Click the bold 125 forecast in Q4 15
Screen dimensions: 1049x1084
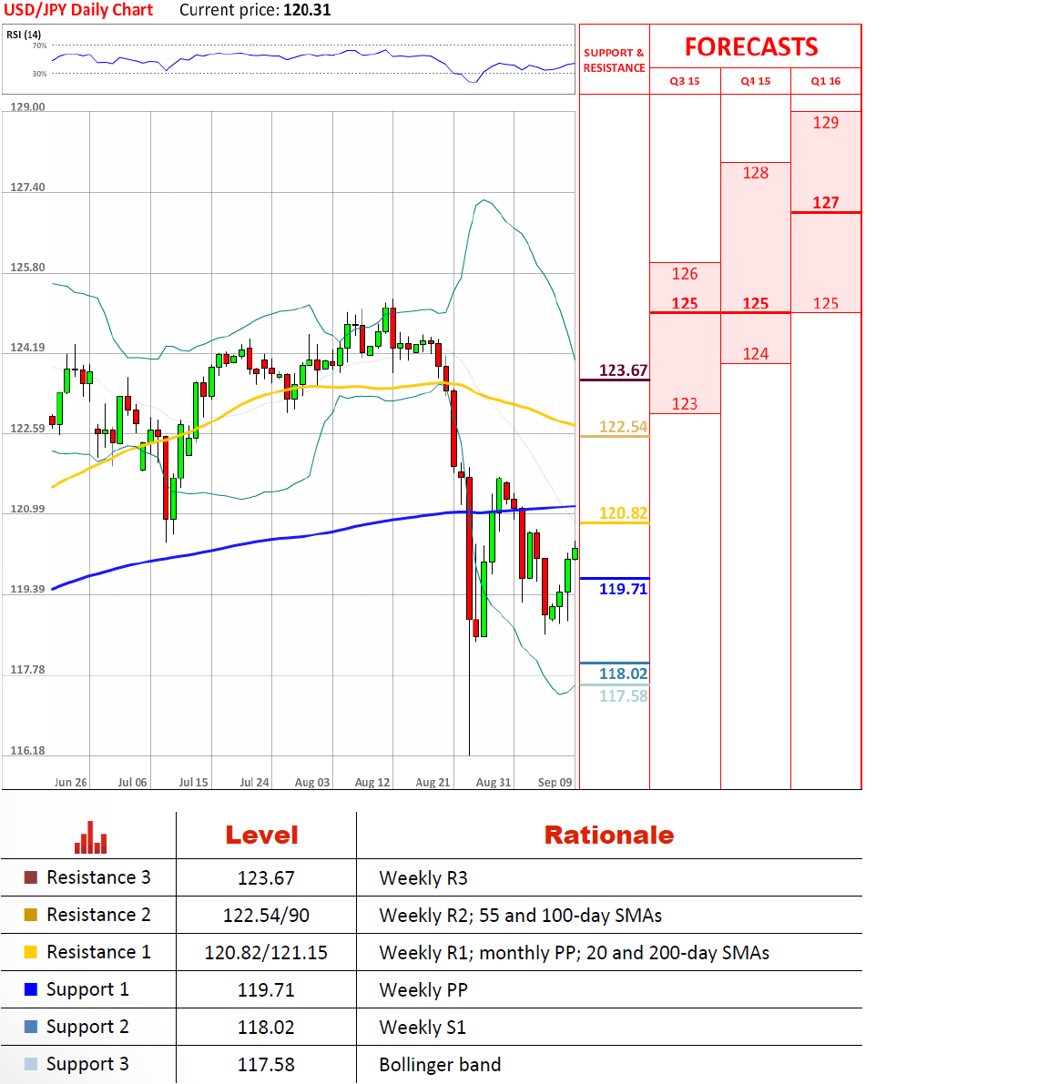coord(755,303)
